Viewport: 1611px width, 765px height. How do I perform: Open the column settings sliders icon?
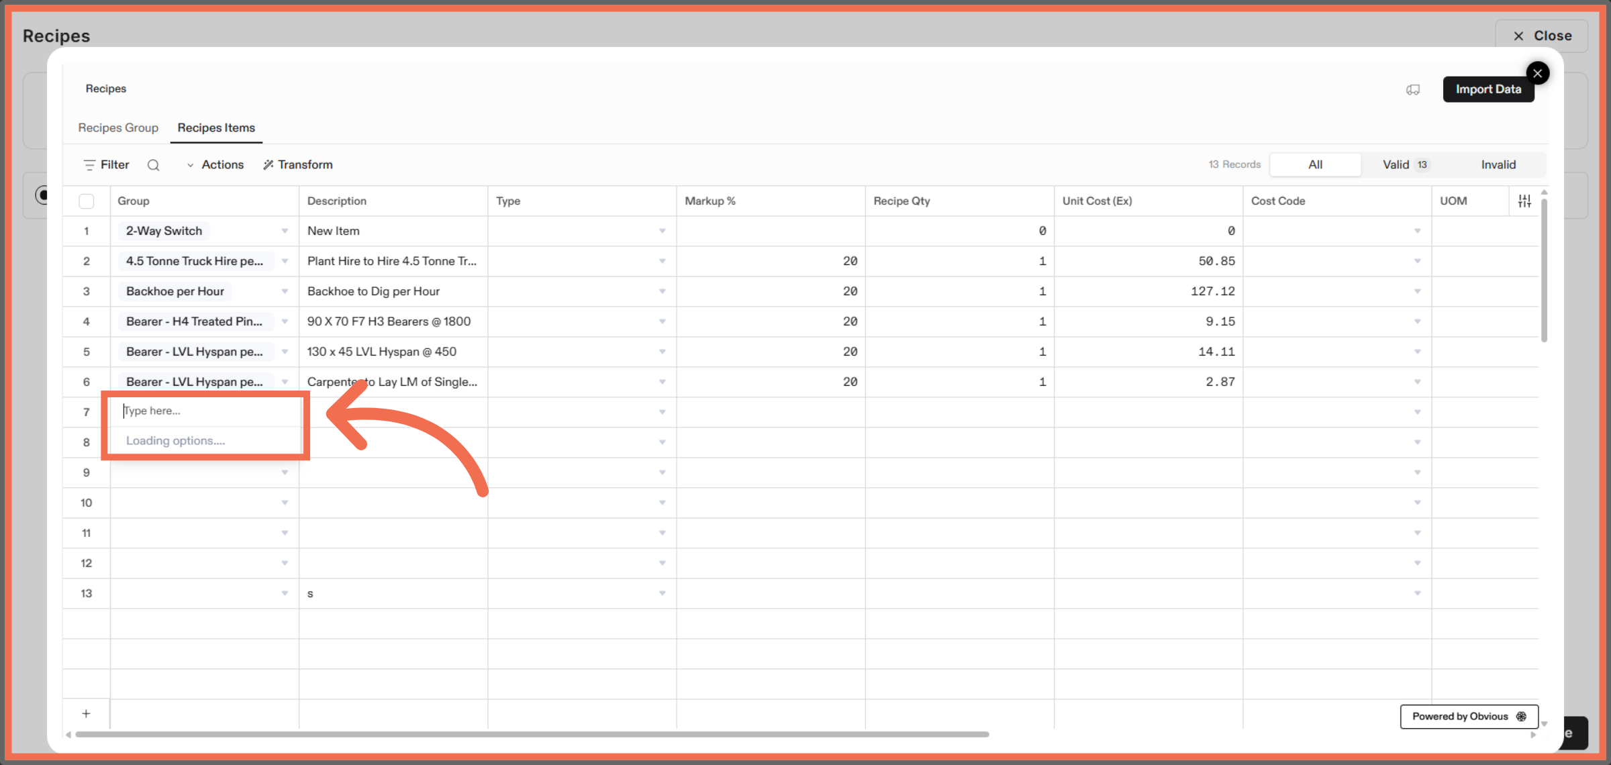click(1524, 201)
